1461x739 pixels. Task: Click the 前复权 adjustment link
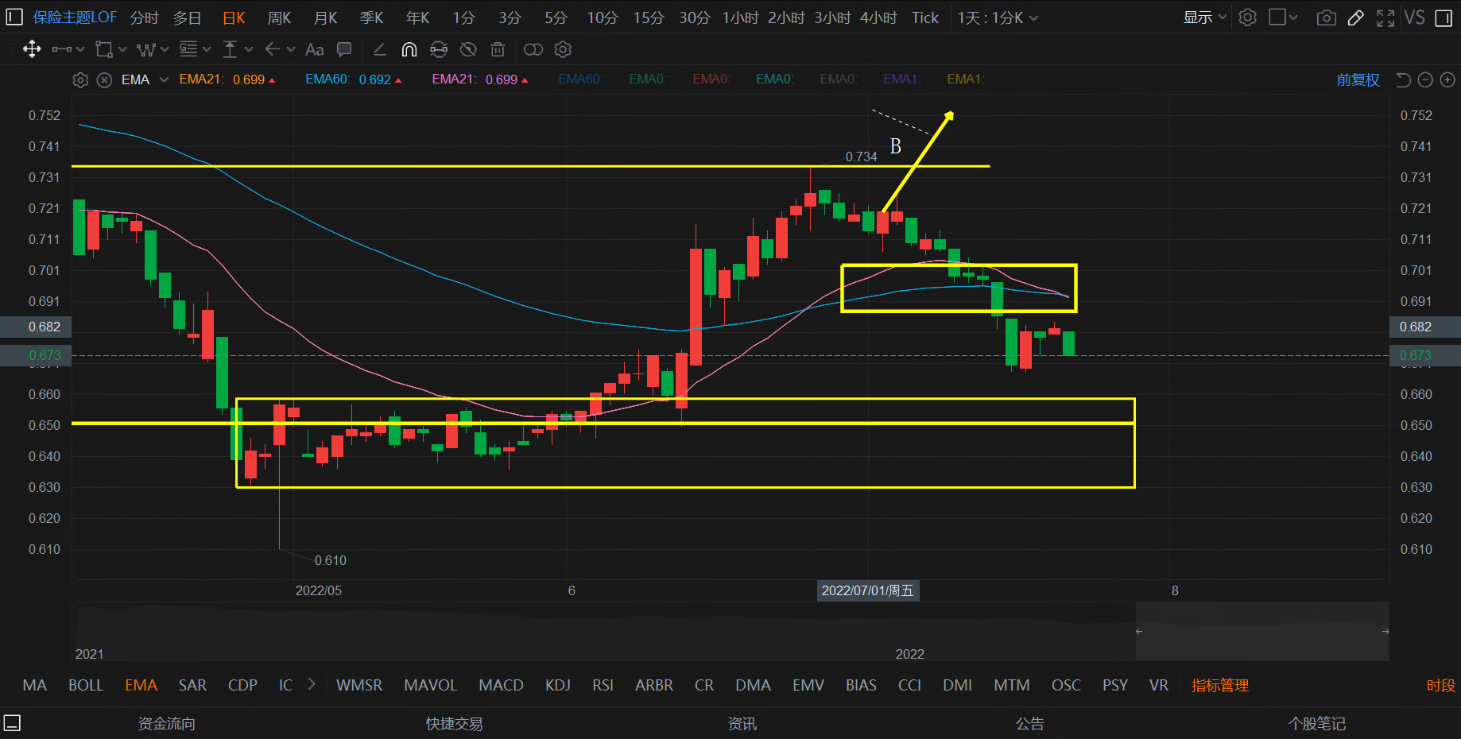(1358, 79)
